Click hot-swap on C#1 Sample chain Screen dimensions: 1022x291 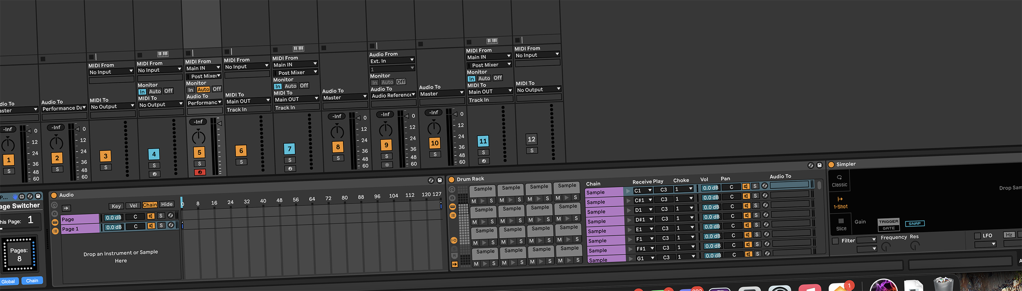pos(765,196)
